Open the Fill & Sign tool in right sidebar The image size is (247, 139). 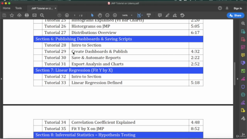coord(243,103)
